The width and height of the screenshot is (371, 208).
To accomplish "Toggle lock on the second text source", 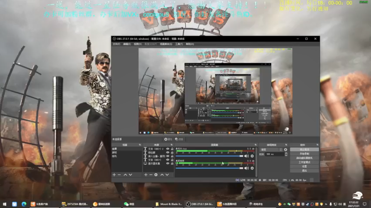I will pyautogui.click(x=172, y=153).
